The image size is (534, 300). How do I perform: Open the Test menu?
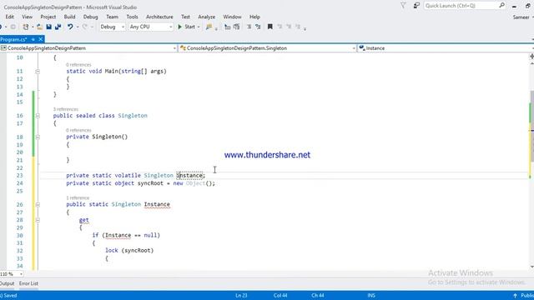[x=185, y=17]
